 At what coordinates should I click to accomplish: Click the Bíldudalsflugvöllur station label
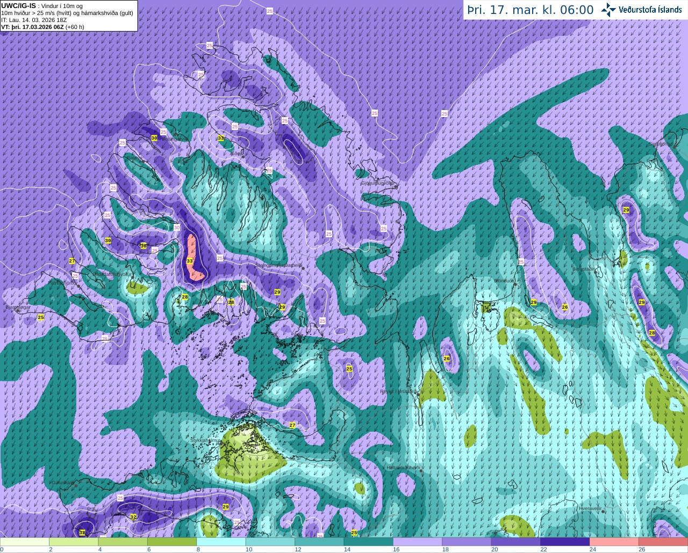[112, 274]
